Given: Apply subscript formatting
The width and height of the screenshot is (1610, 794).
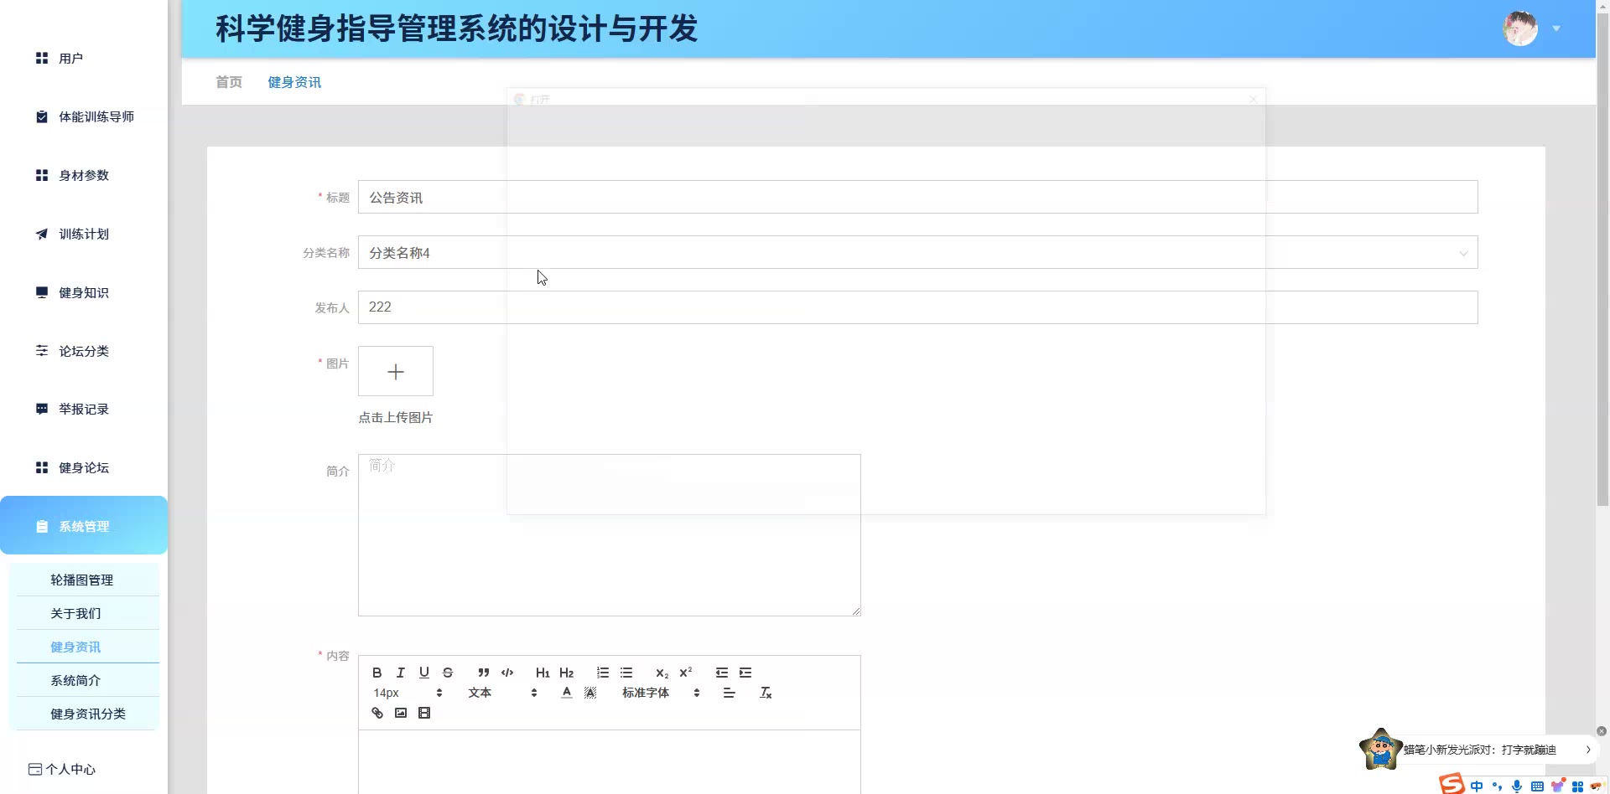Looking at the screenshot, I should click(662, 673).
